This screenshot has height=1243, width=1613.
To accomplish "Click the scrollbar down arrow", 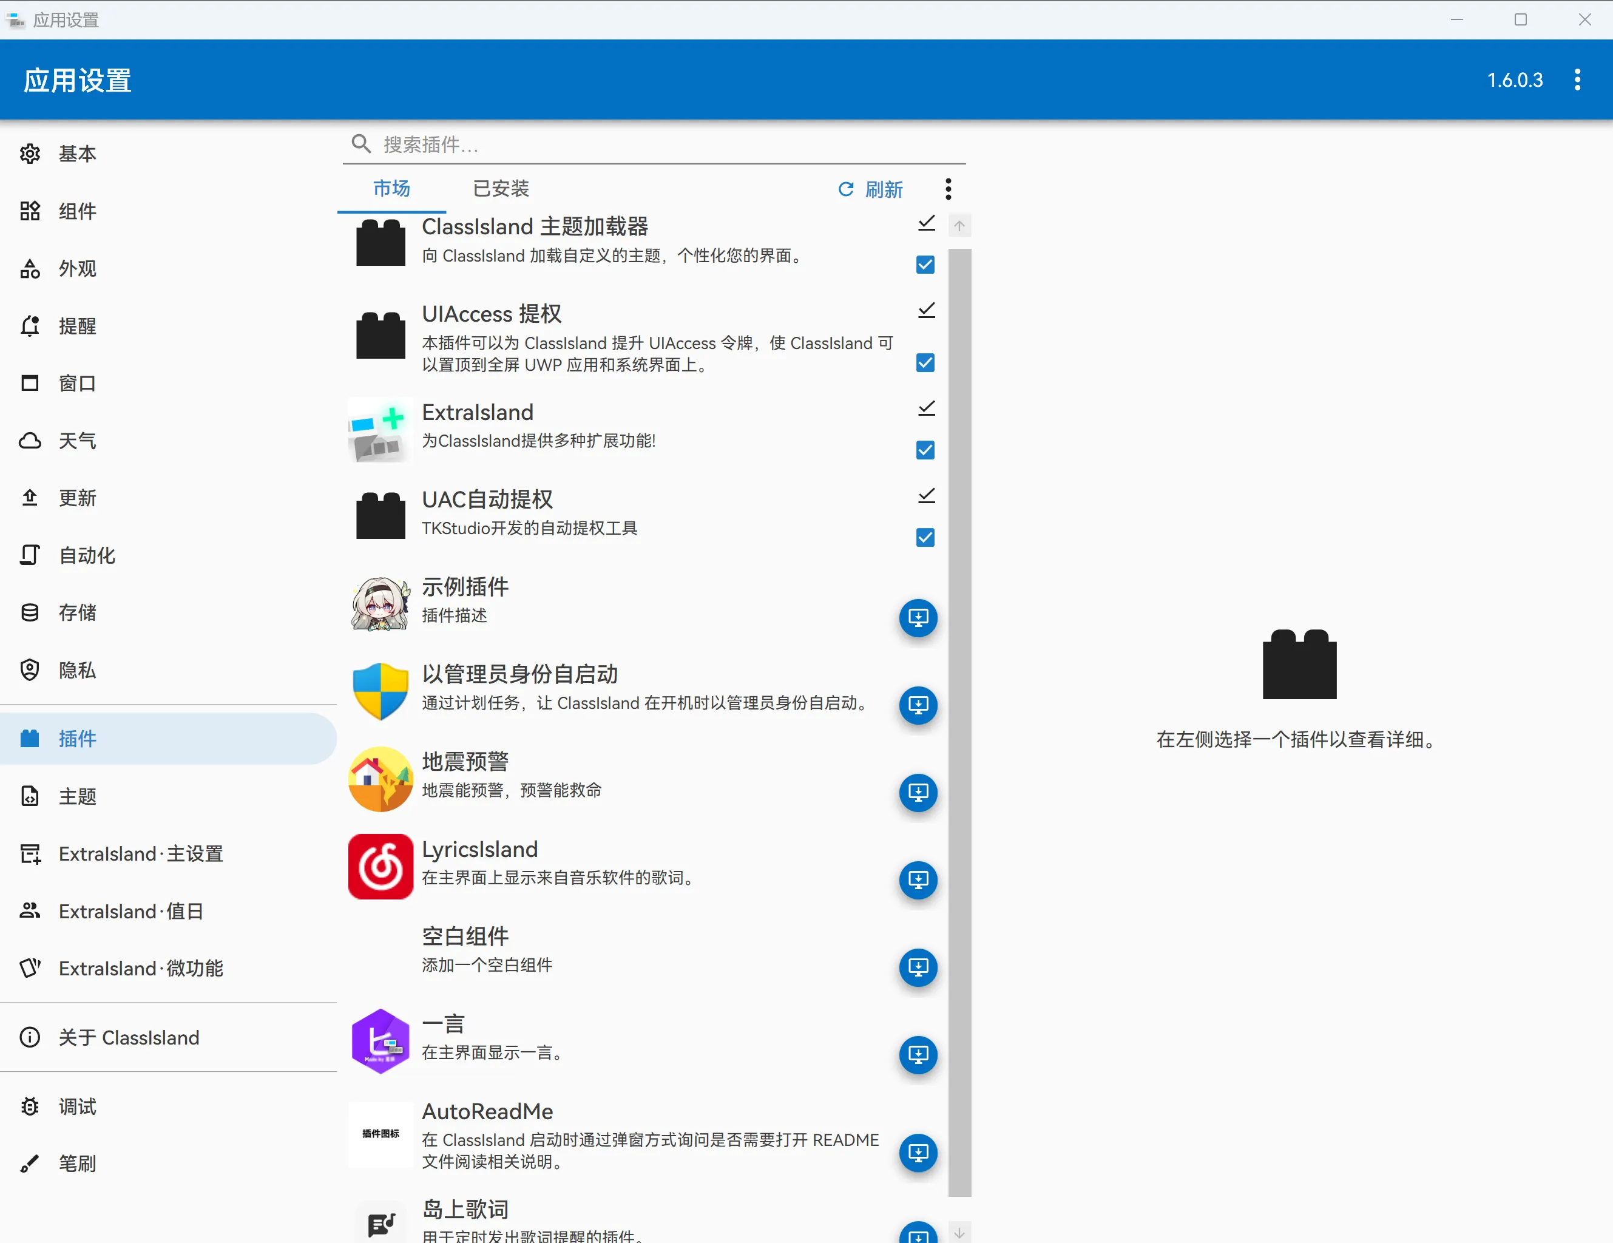I will click(x=959, y=1233).
